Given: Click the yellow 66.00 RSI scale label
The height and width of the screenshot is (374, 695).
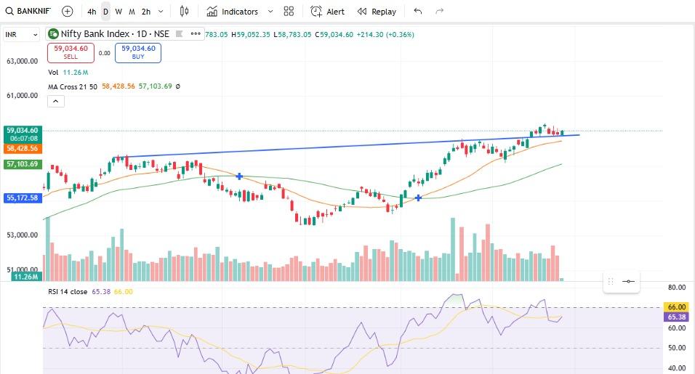Looking at the screenshot, I should tap(676, 307).
